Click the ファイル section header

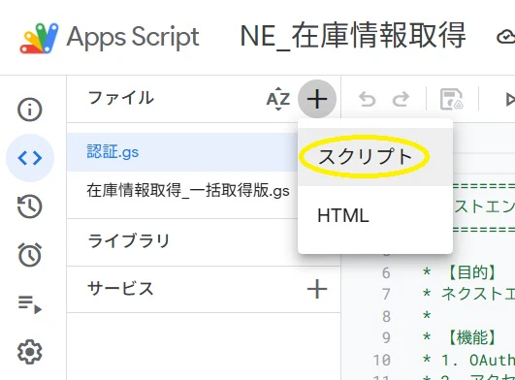(x=121, y=98)
